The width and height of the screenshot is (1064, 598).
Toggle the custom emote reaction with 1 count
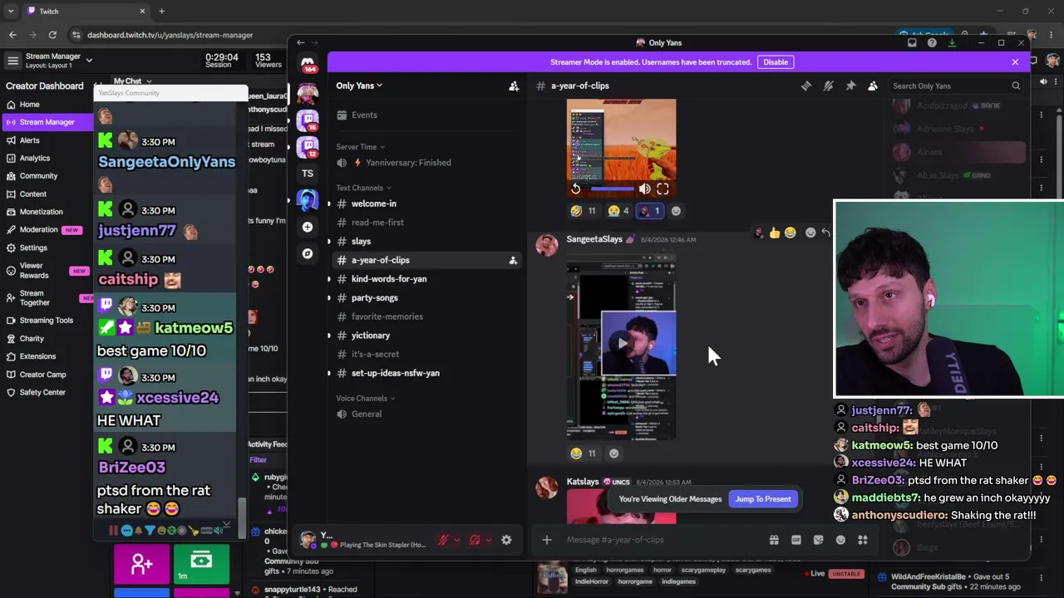pos(648,211)
